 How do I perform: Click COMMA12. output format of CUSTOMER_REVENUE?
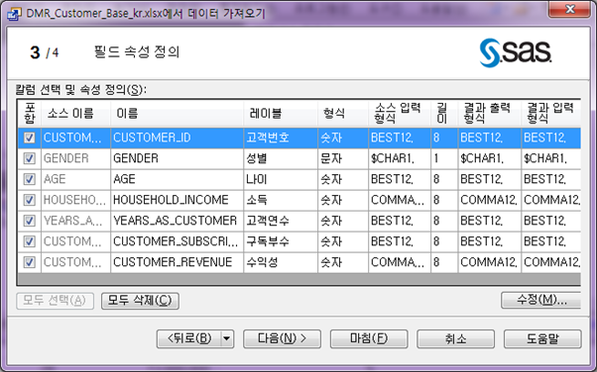pyautogui.click(x=490, y=262)
